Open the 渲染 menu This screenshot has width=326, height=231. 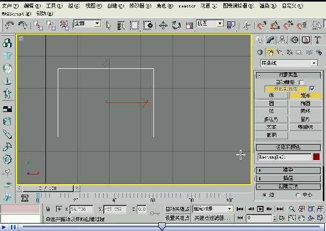[268, 6]
